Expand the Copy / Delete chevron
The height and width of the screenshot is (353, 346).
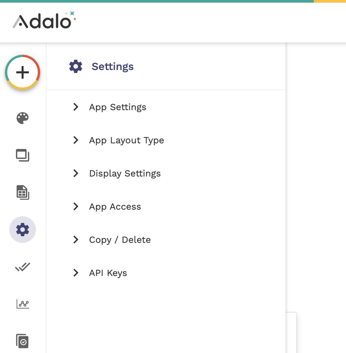(76, 240)
